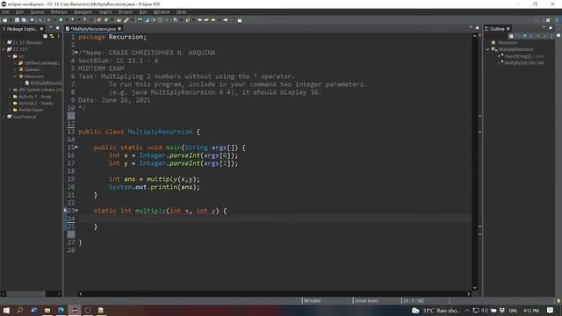Open the File menu

[x=5, y=11]
